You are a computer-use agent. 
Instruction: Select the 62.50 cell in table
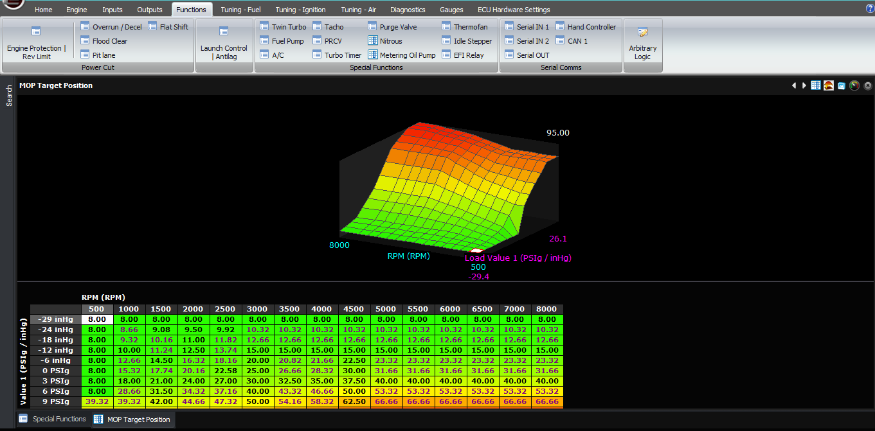point(354,401)
